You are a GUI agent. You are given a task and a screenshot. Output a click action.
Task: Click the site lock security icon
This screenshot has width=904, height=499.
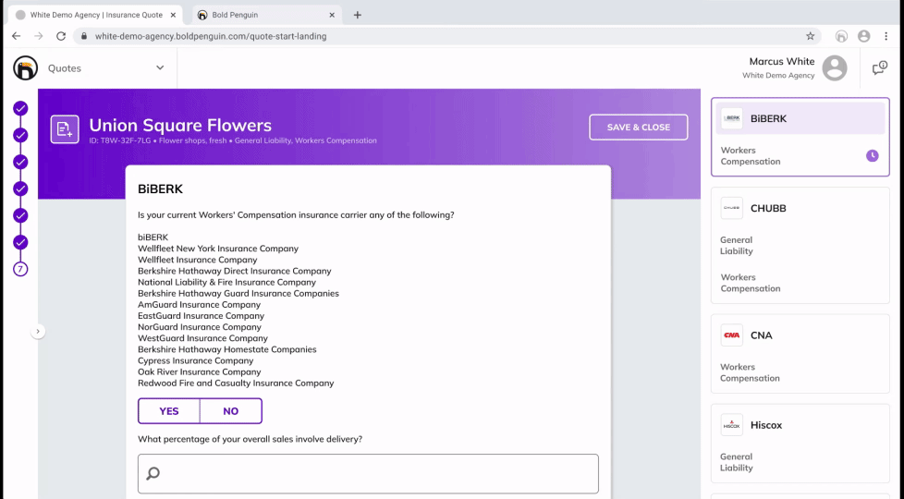click(x=84, y=36)
